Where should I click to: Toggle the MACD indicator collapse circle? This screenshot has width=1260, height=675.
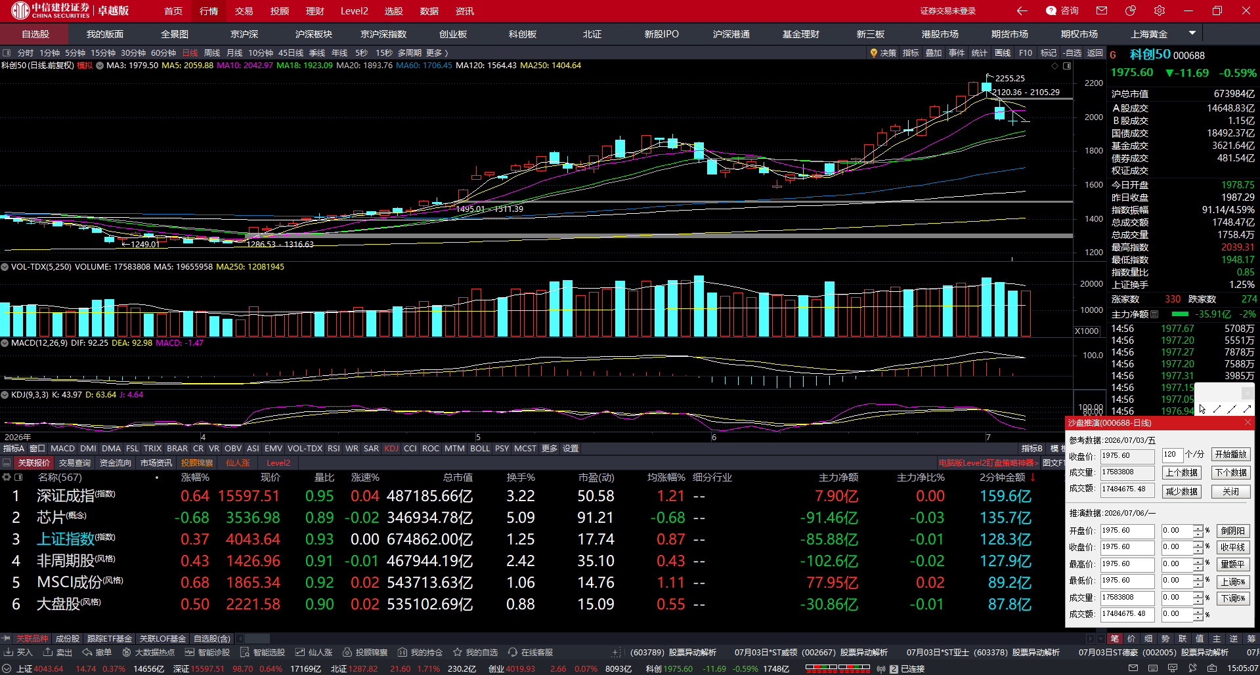pos(5,343)
